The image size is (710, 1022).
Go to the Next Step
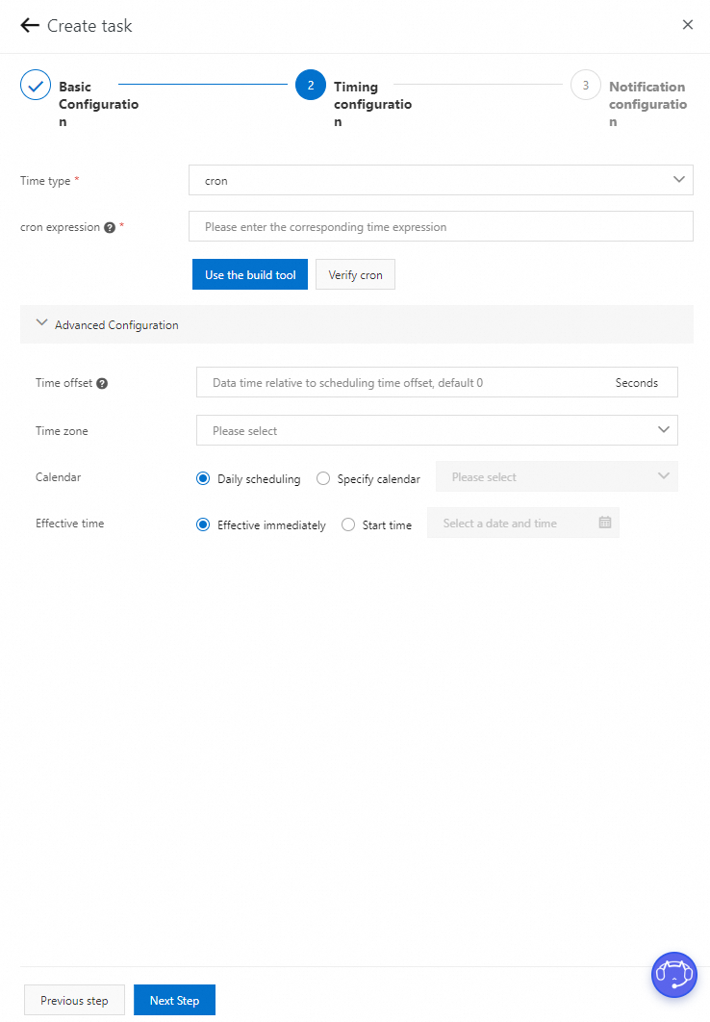[x=174, y=1000]
